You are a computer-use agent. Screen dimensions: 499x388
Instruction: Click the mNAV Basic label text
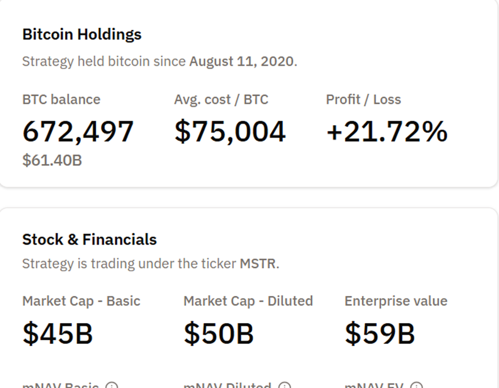[61, 385]
